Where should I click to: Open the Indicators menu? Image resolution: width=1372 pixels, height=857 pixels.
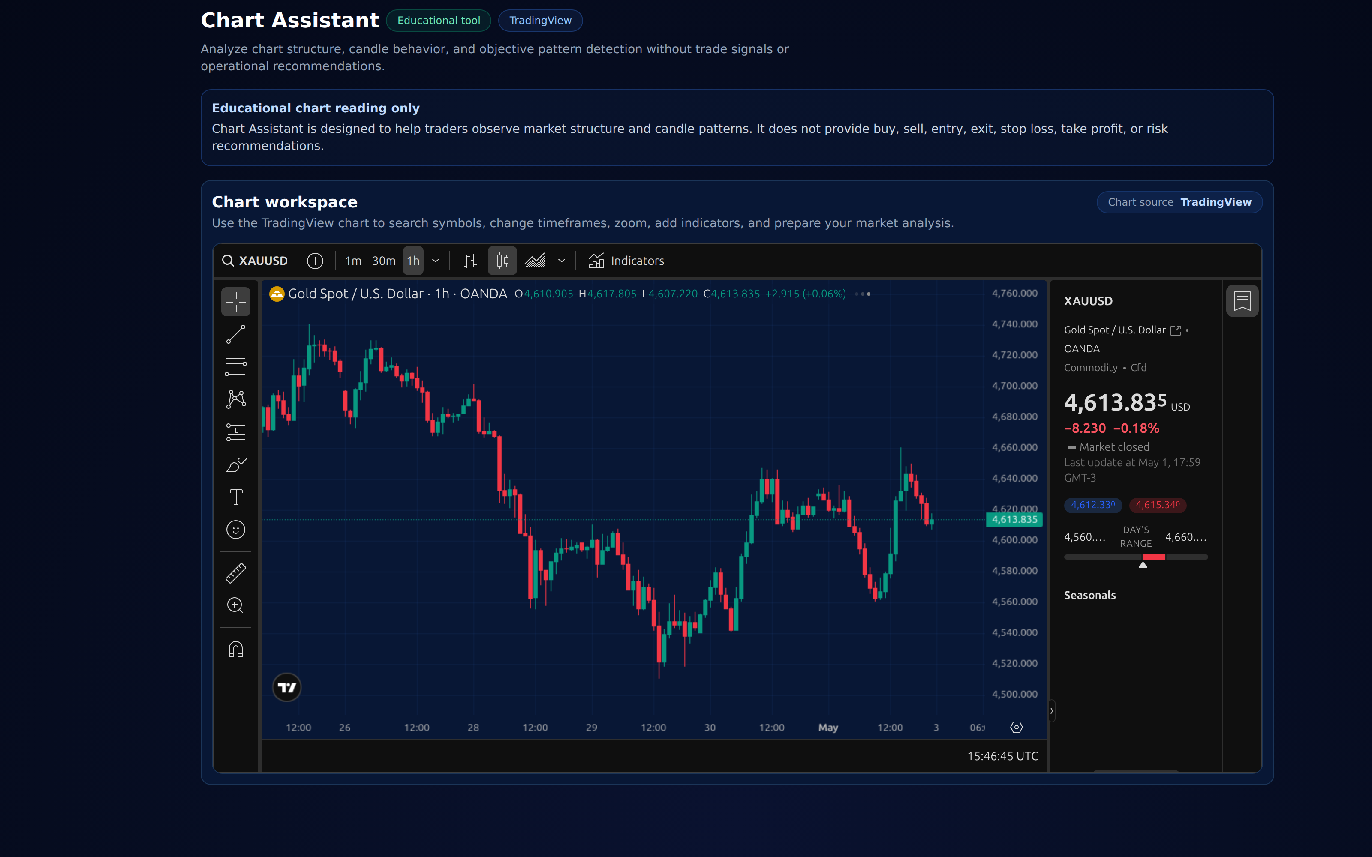626,261
